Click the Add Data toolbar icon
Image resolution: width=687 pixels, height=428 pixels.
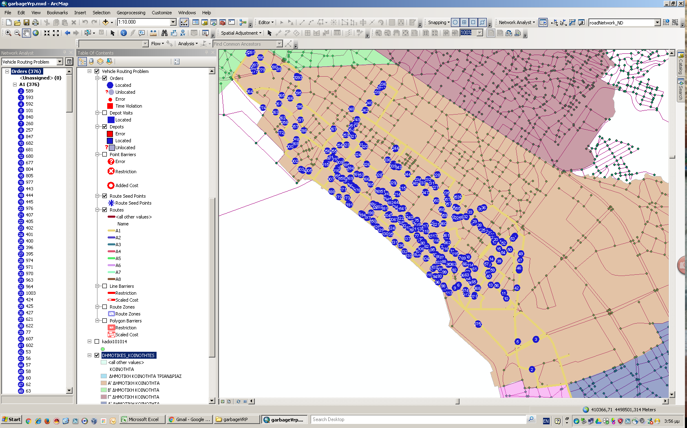click(x=106, y=22)
